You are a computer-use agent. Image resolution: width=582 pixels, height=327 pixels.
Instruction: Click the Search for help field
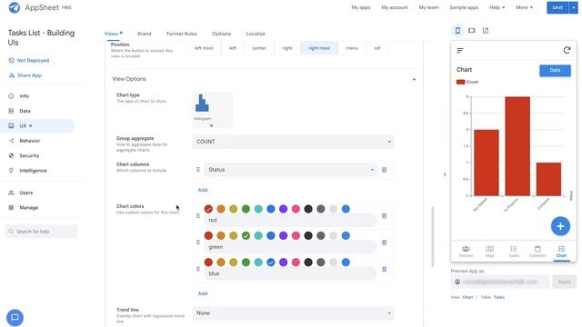[x=42, y=232]
